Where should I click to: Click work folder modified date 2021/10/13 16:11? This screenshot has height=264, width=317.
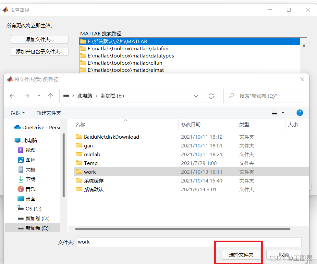[x=201, y=172]
